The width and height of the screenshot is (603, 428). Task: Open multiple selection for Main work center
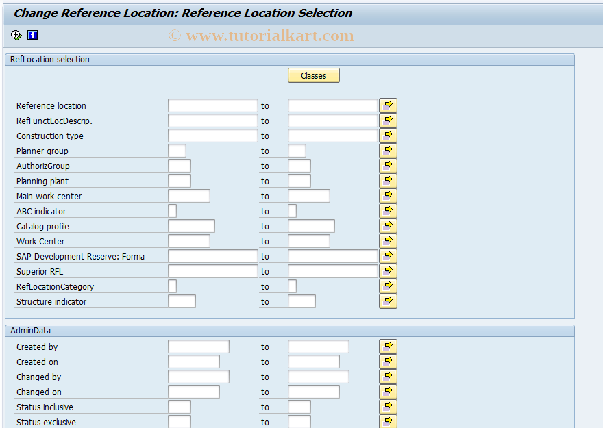(x=388, y=195)
